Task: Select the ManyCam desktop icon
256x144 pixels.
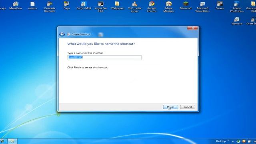Action: point(16,5)
